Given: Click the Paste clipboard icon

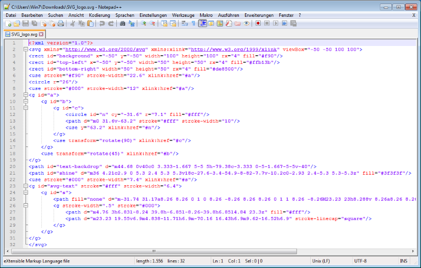Looking at the screenshot, I should (x=90, y=23).
